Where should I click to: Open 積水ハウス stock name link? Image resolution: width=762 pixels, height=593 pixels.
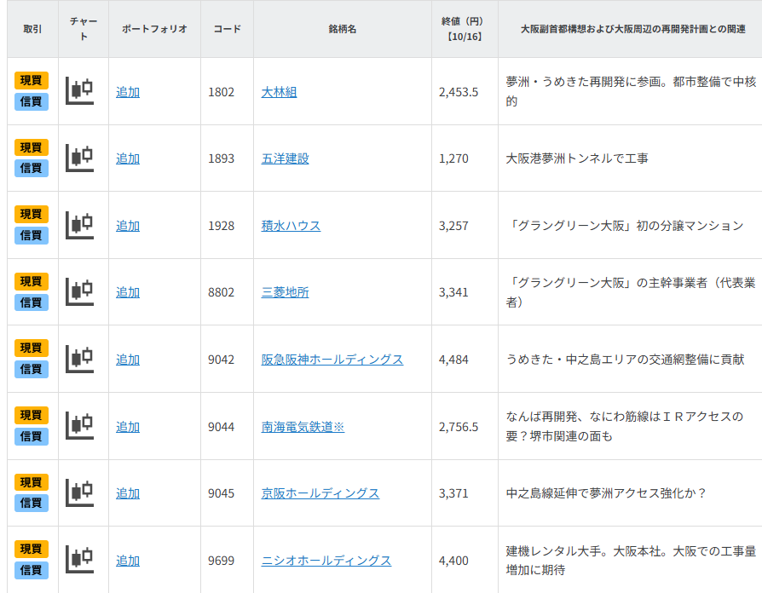(291, 226)
